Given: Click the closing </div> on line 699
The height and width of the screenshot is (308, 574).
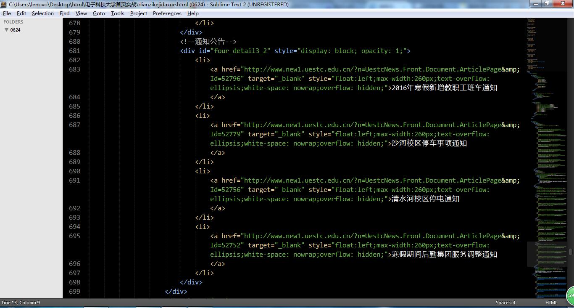Looking at the screenshot, I should [x=176, y=292].
